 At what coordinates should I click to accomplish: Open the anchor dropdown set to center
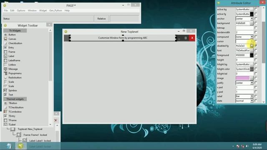pyautogui.click(x=244, y=18)
